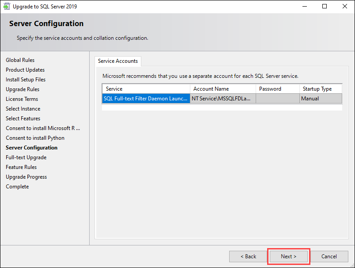The height and width of the screenshot is (268, 355).
Task: Open the Manual startup type cell
Action: 320,99
